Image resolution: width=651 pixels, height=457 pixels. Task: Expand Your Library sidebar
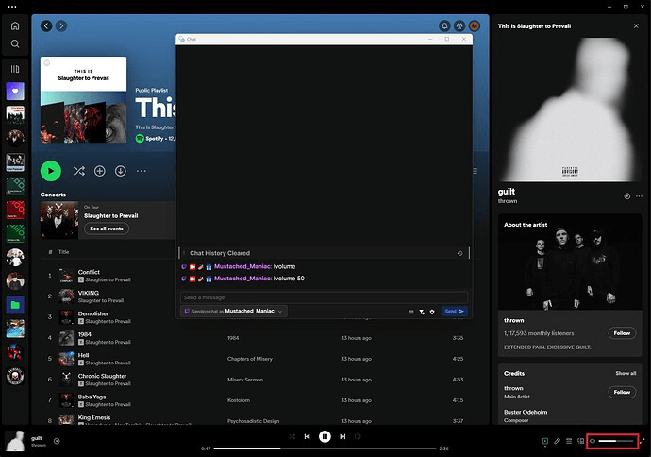point(15,69)
